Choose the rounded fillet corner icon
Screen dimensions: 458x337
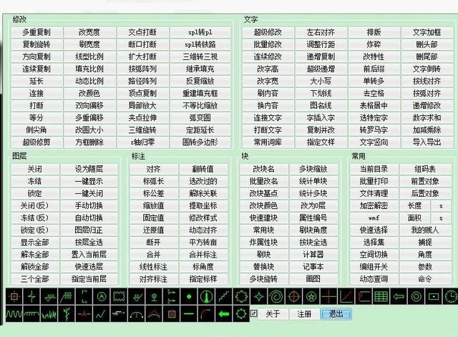click(207, 314)
